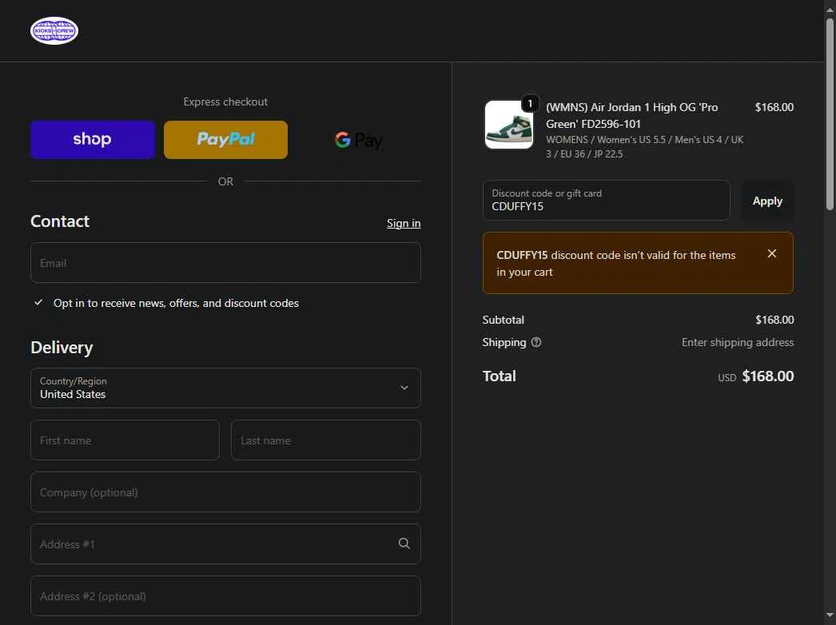Click the Address #1 field
The width and height of the screenshot is (836, 625).
coord(212,544)
